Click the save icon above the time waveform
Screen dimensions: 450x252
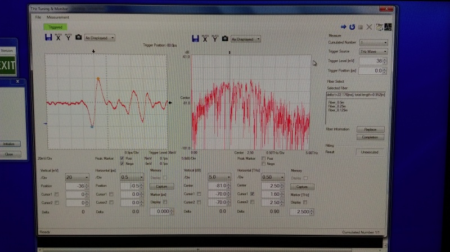coord(49,38)
